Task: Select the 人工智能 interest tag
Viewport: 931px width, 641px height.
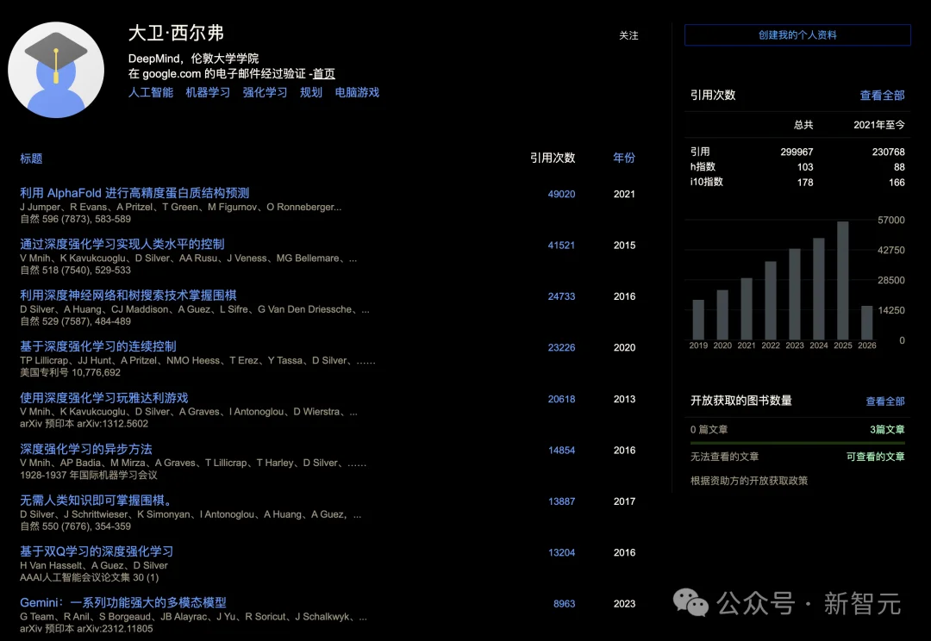Action: (153, 92)
